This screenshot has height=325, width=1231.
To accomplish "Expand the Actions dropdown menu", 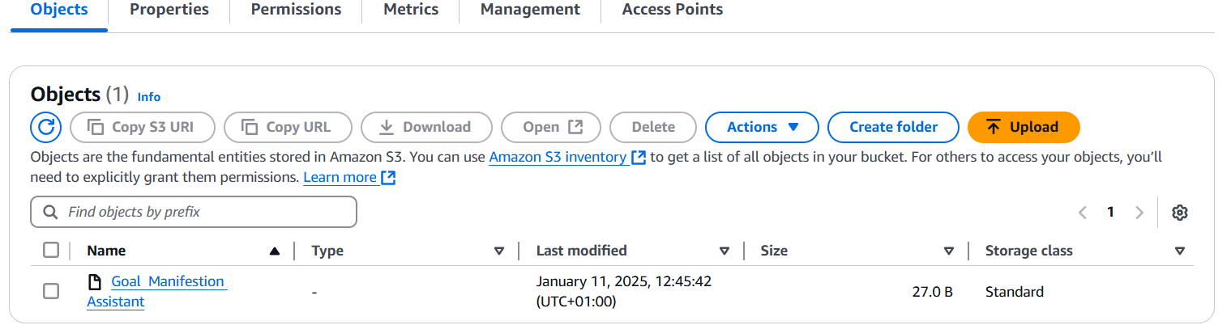I will tap(762, 127).
